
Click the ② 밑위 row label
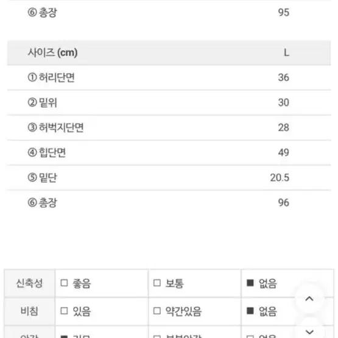(x=42, y=102)
